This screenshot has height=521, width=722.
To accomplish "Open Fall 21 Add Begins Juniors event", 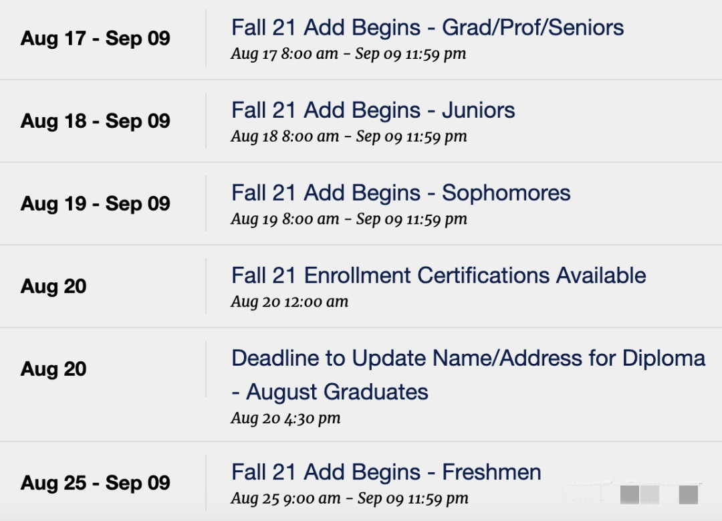I will (373, 110).
